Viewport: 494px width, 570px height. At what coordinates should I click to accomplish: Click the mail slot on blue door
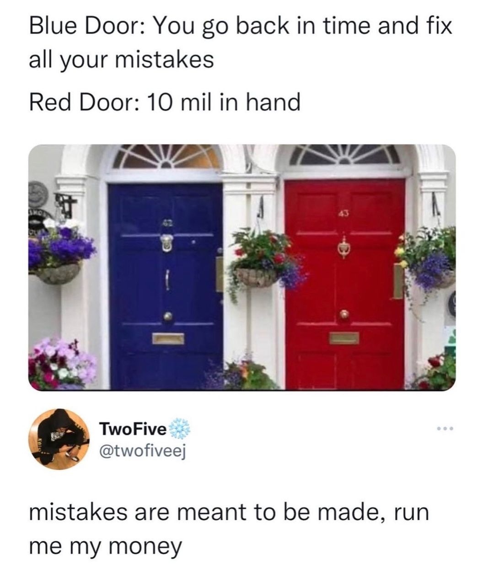click(x=168, y=339)
